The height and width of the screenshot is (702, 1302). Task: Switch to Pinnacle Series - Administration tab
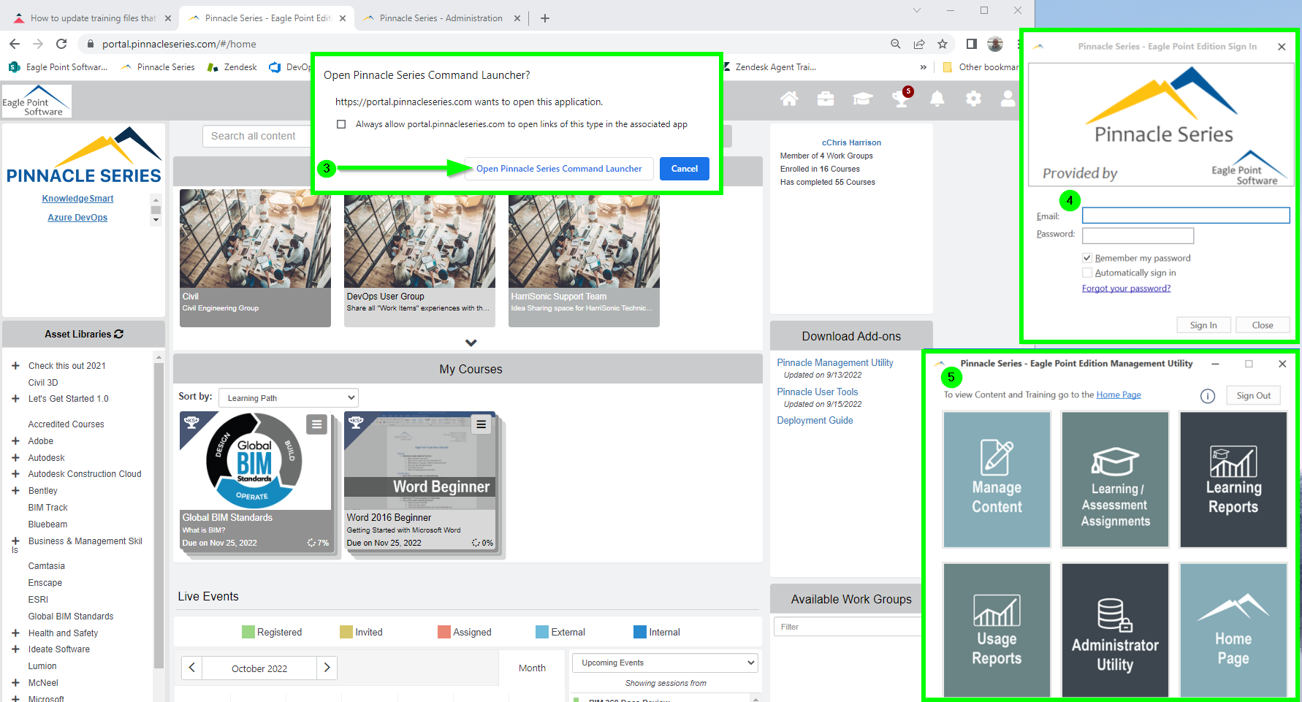[441, 18]
